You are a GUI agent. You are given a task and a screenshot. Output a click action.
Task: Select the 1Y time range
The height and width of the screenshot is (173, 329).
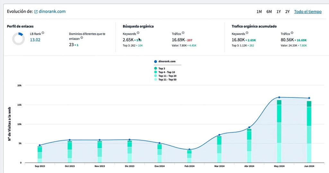click(279, 12)
